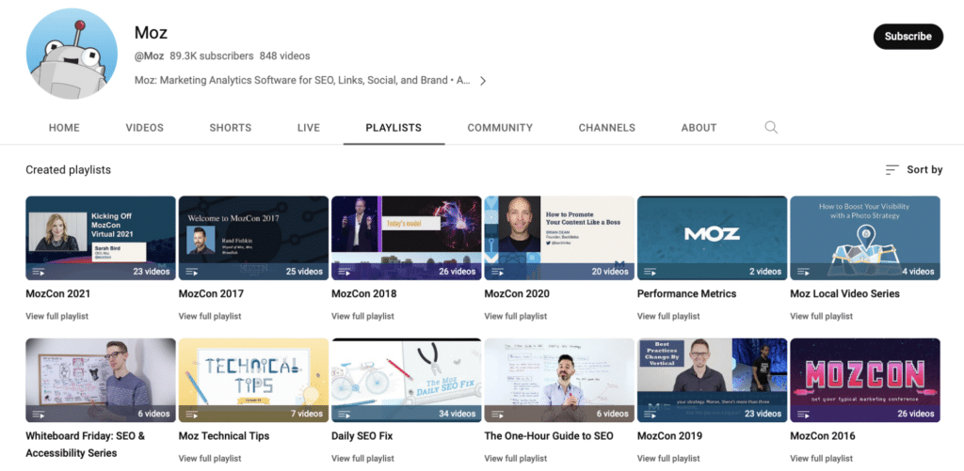Click the Daily SEO Fix title
The height and width of the screenshot is (471, 964).
tap(362, 436)
